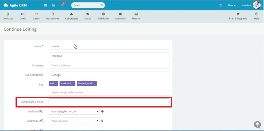The image size is (264, 131).
Task: Click the remove icon beside email row
Action: click(102, 111)
